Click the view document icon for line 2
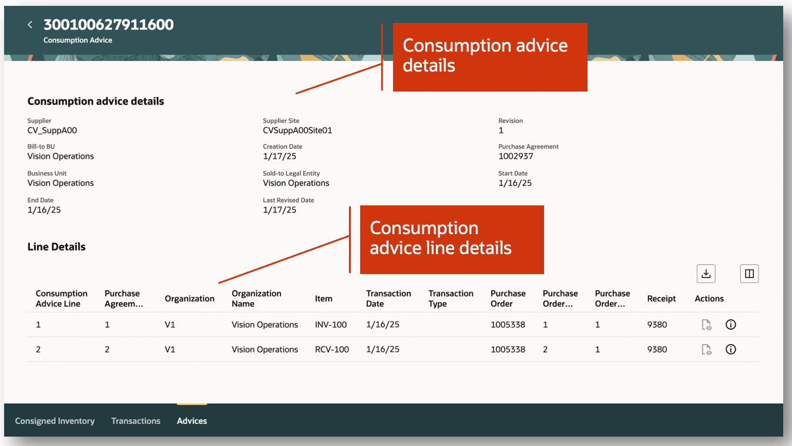The image size is (792, 446). point(706,349)
